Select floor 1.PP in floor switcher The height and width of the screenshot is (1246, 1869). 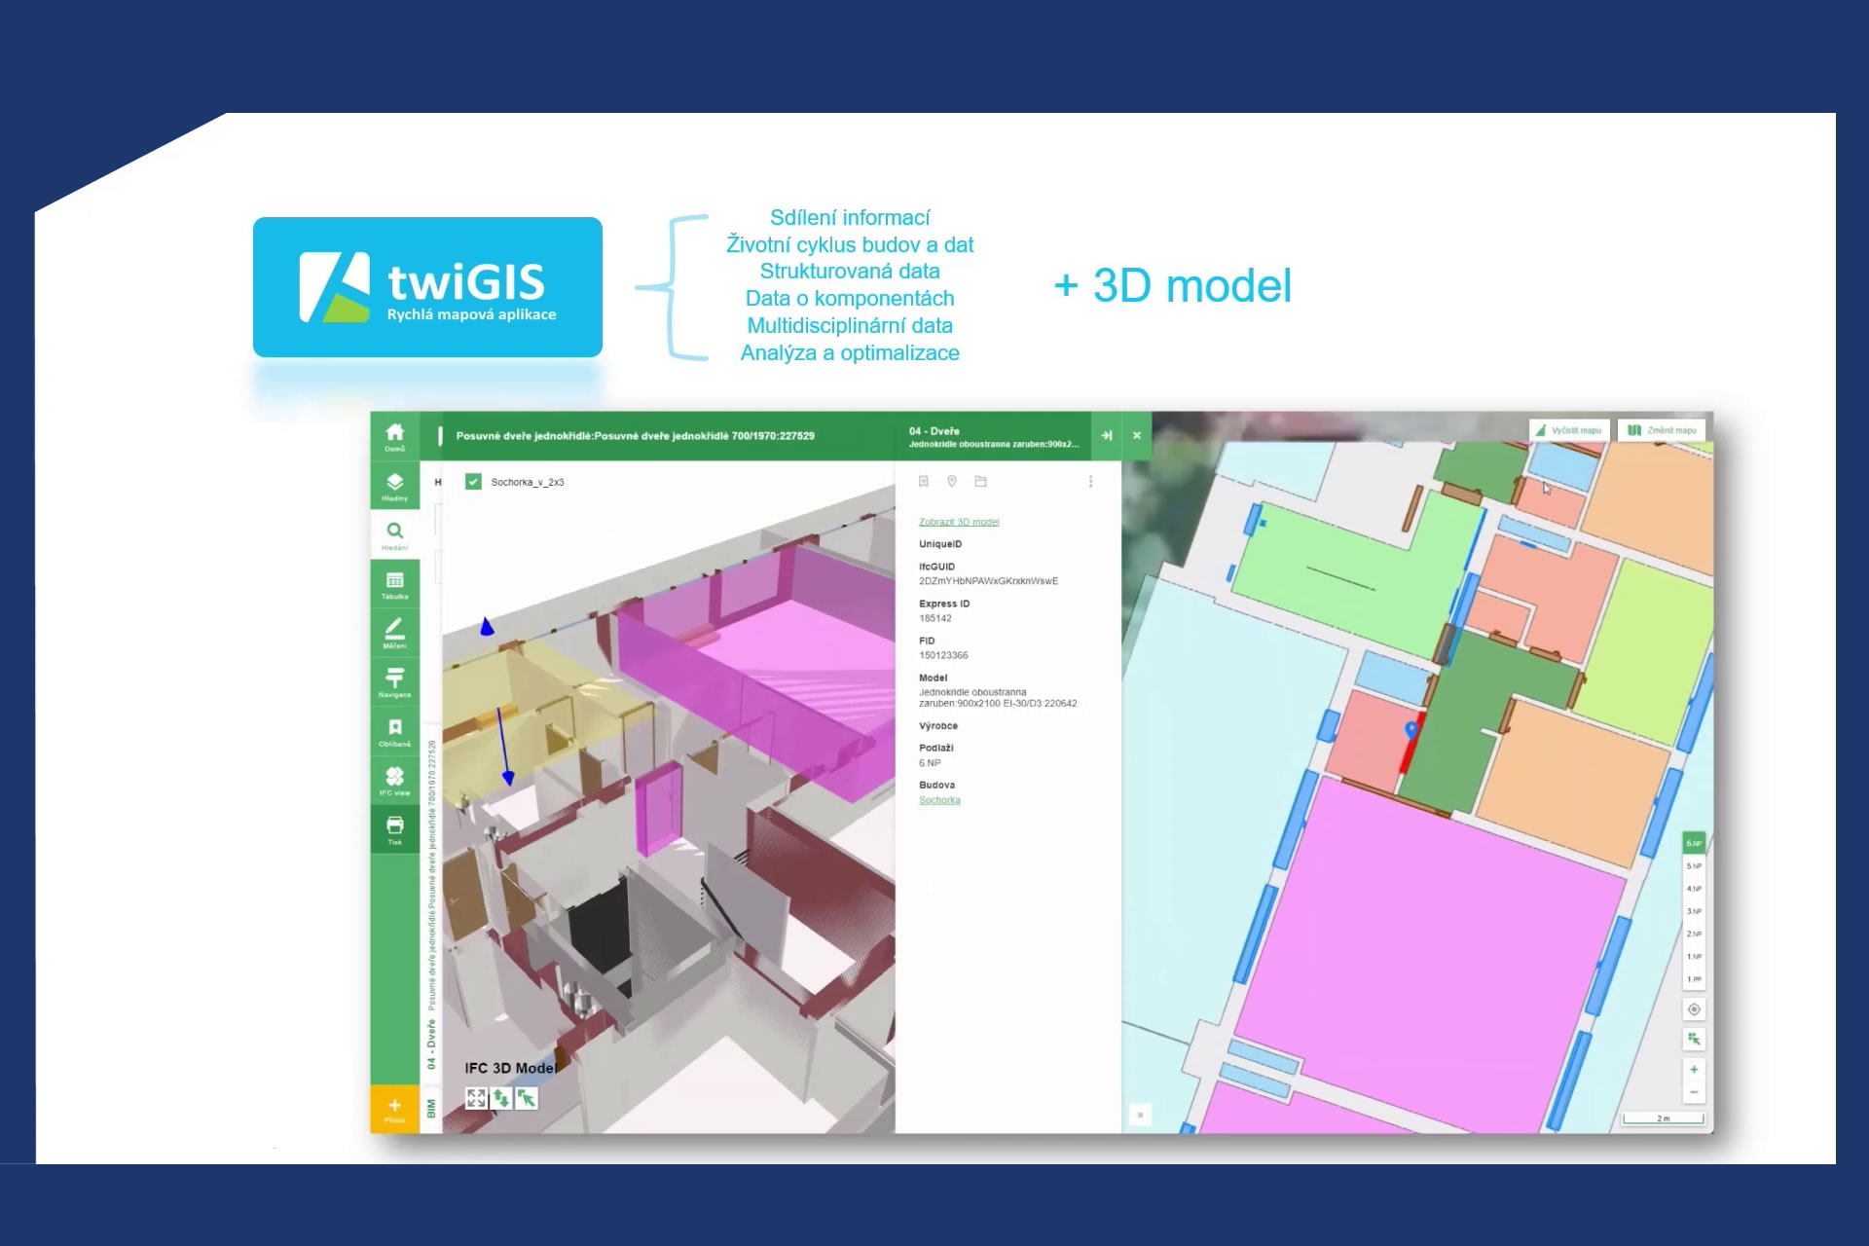[1694, 979]
